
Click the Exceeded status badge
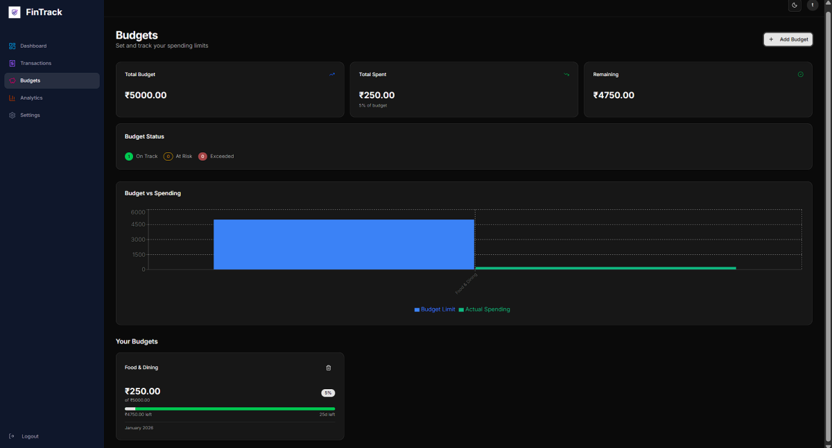(x=216, y=156)
